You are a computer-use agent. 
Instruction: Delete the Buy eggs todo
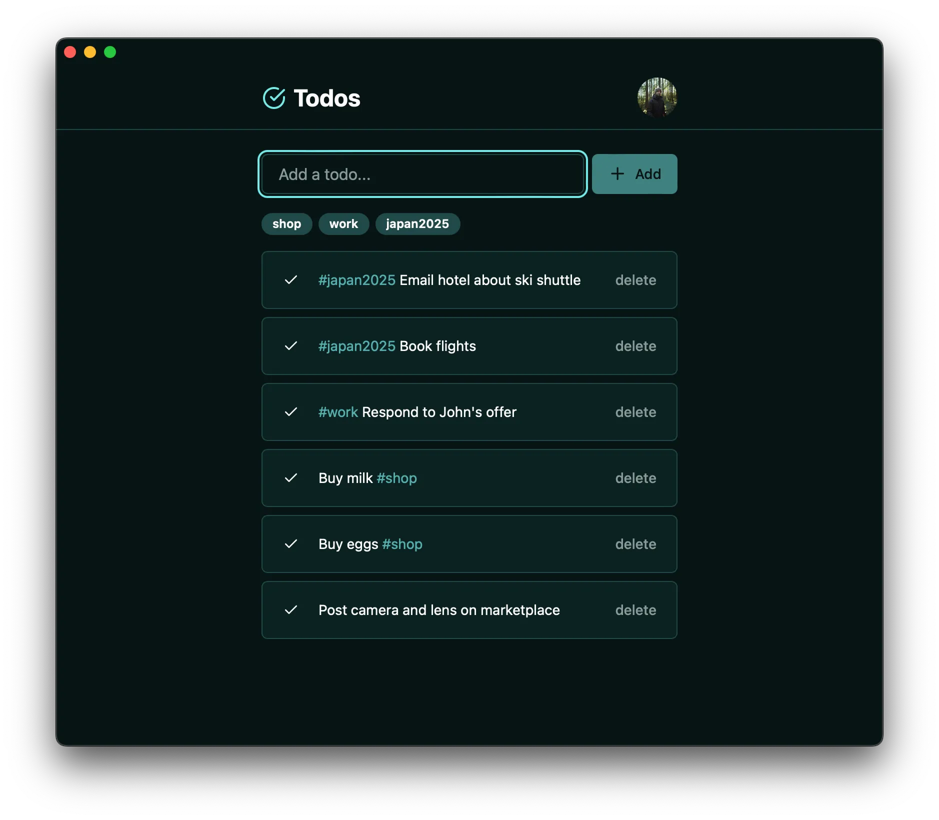point(635,544)
